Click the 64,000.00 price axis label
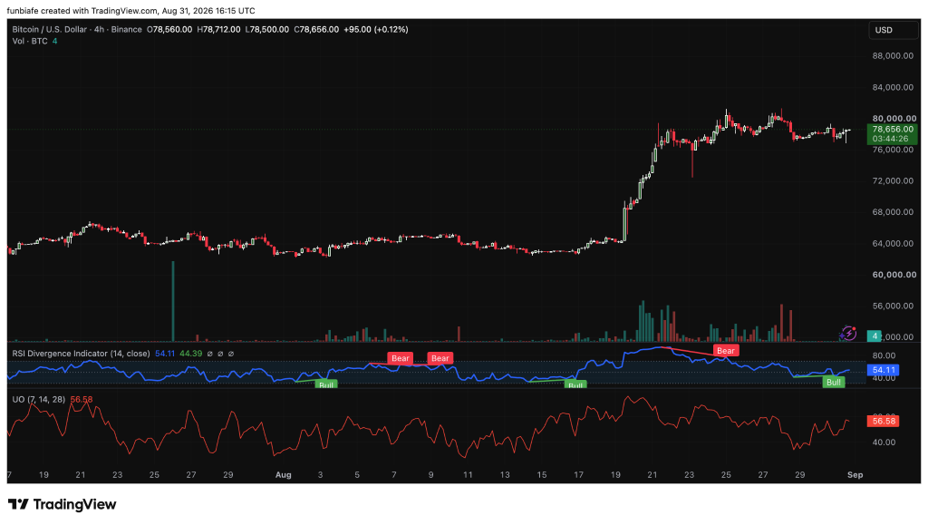The image size is (928, 525). (x=893, y=244)
